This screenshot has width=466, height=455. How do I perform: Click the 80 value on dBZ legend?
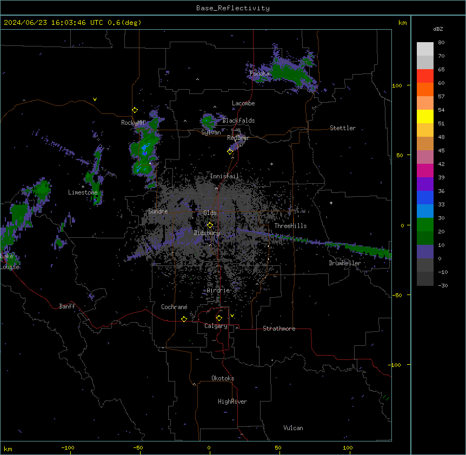point(441,43)
